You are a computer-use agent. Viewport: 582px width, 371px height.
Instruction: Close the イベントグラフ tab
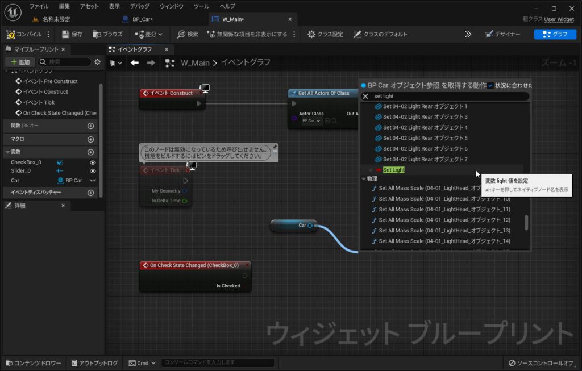(x=167, y=49)
